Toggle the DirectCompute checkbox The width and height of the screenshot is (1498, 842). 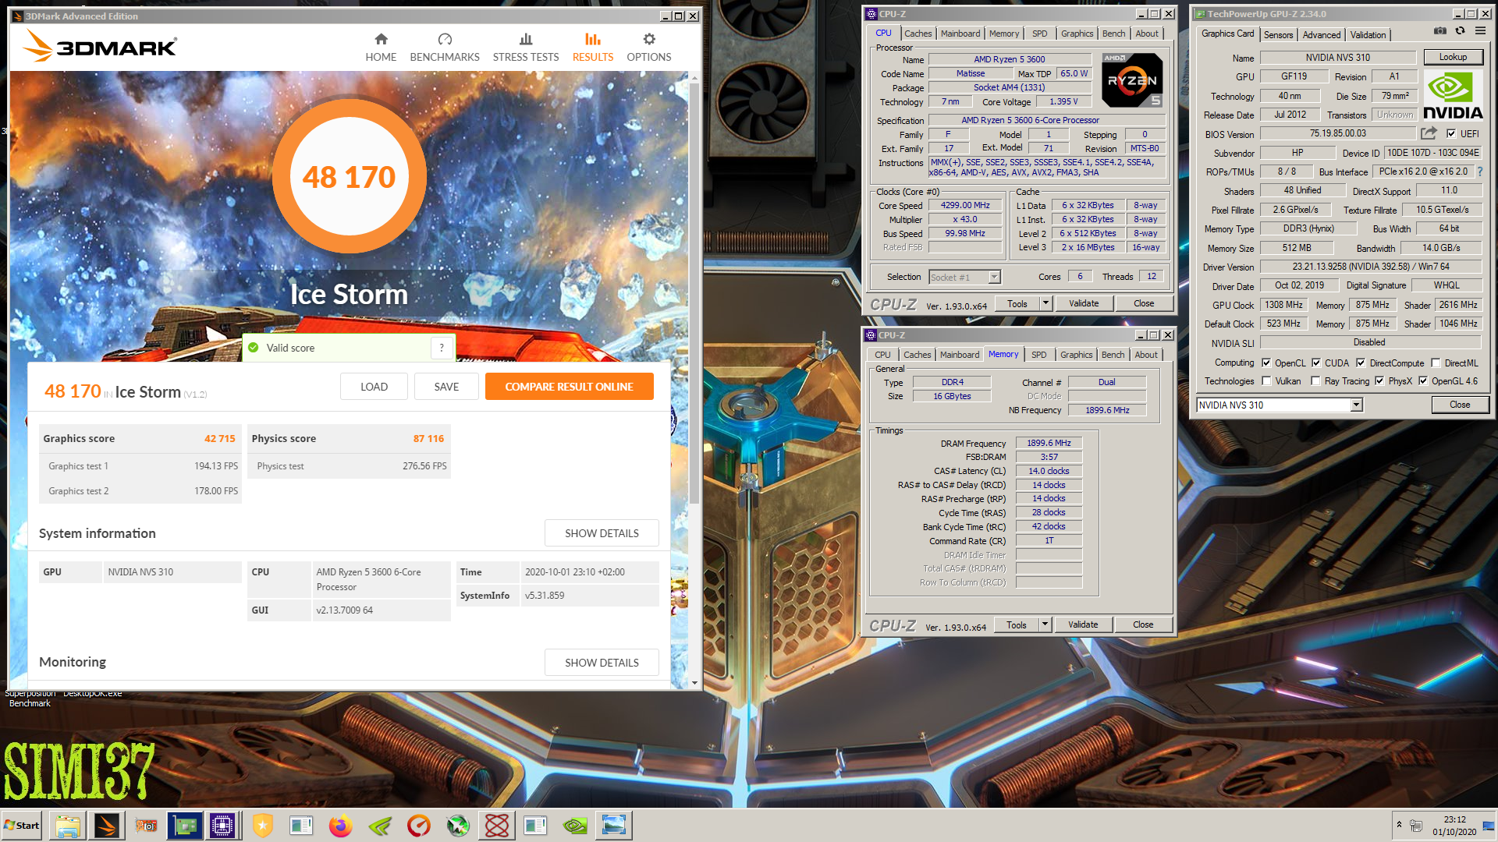pyautogui.click(x=1361, y=363)
